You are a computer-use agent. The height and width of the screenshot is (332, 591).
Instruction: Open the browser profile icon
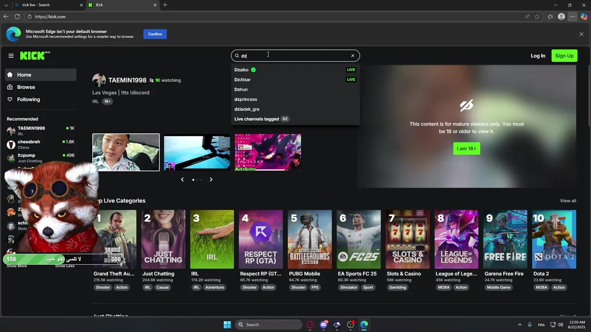pyautogui.click(x=561, y=17)
